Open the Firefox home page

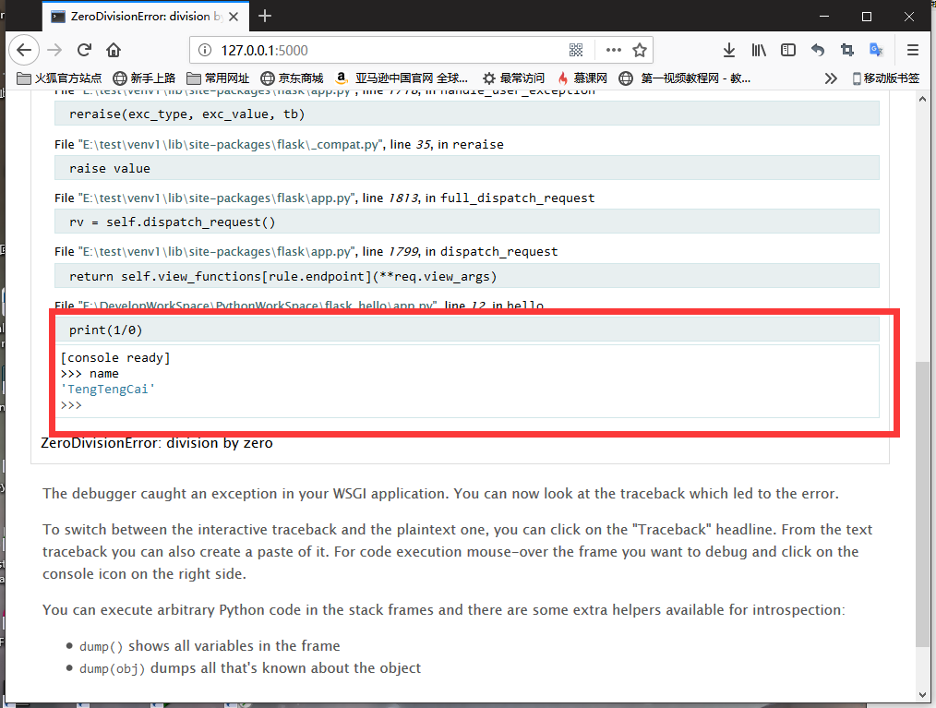click(x=114, y=50)
